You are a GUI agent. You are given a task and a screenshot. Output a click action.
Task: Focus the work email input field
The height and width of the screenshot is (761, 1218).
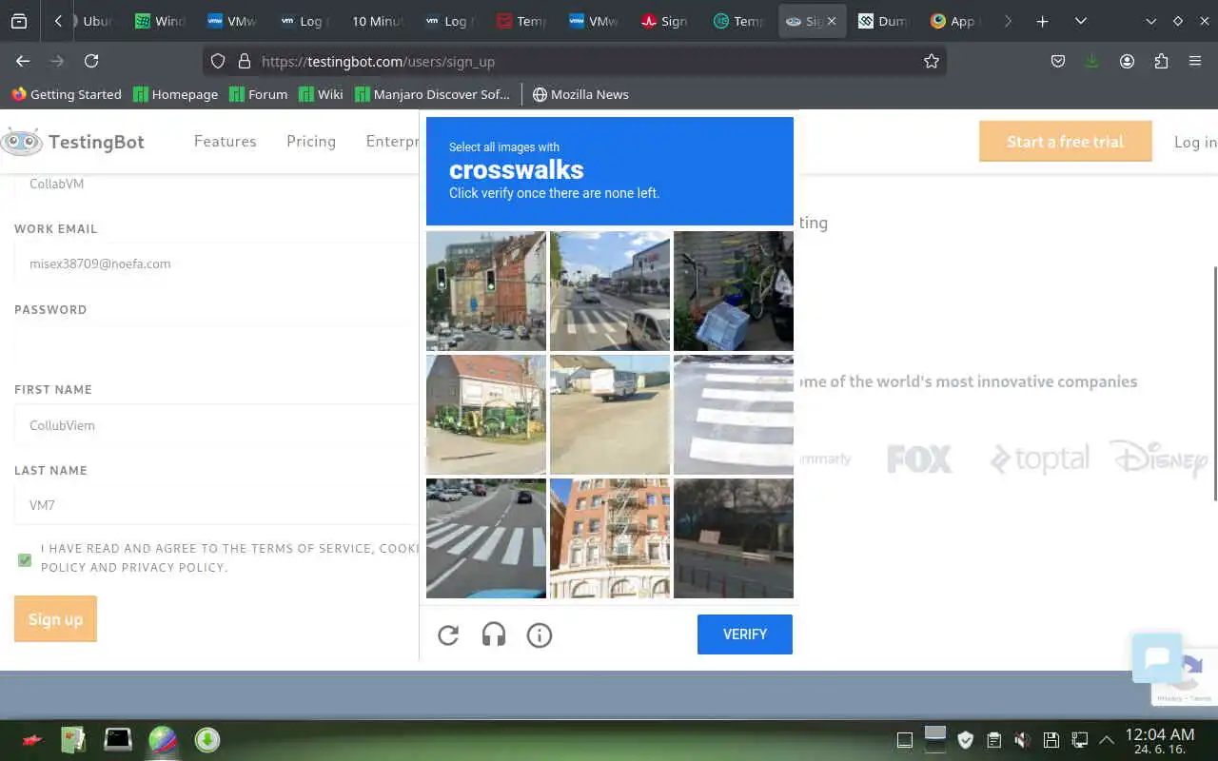coord(216,263)
